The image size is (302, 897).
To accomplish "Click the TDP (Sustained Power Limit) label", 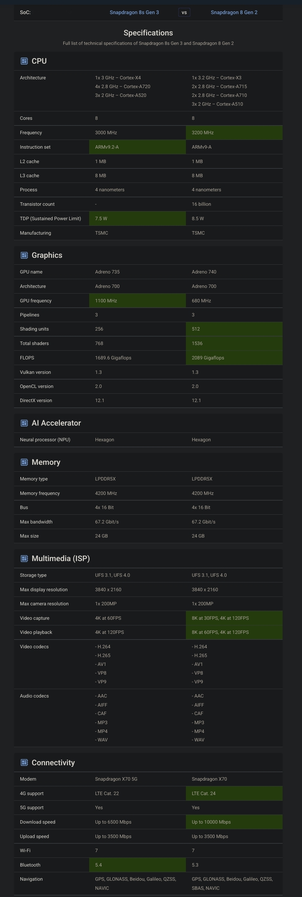I will pyautogui.click(x=50, y=218).
